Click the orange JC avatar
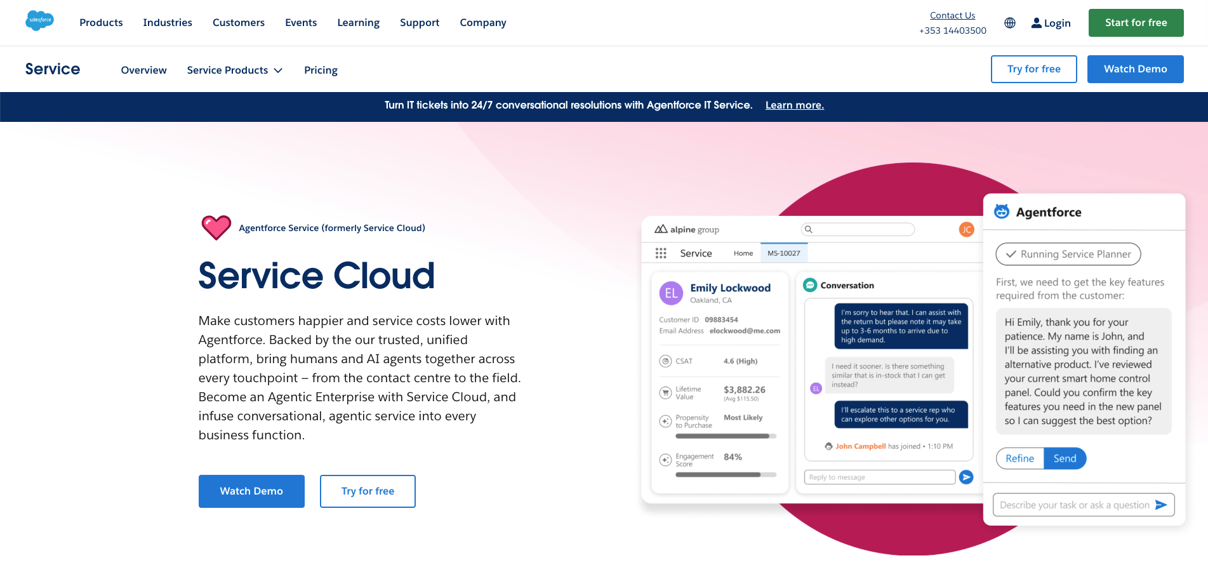This screenshot has width=1208, height=565. click(966, 229)
